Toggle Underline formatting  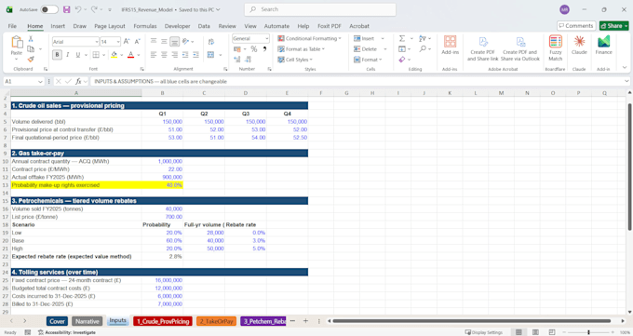click(78, 55)
